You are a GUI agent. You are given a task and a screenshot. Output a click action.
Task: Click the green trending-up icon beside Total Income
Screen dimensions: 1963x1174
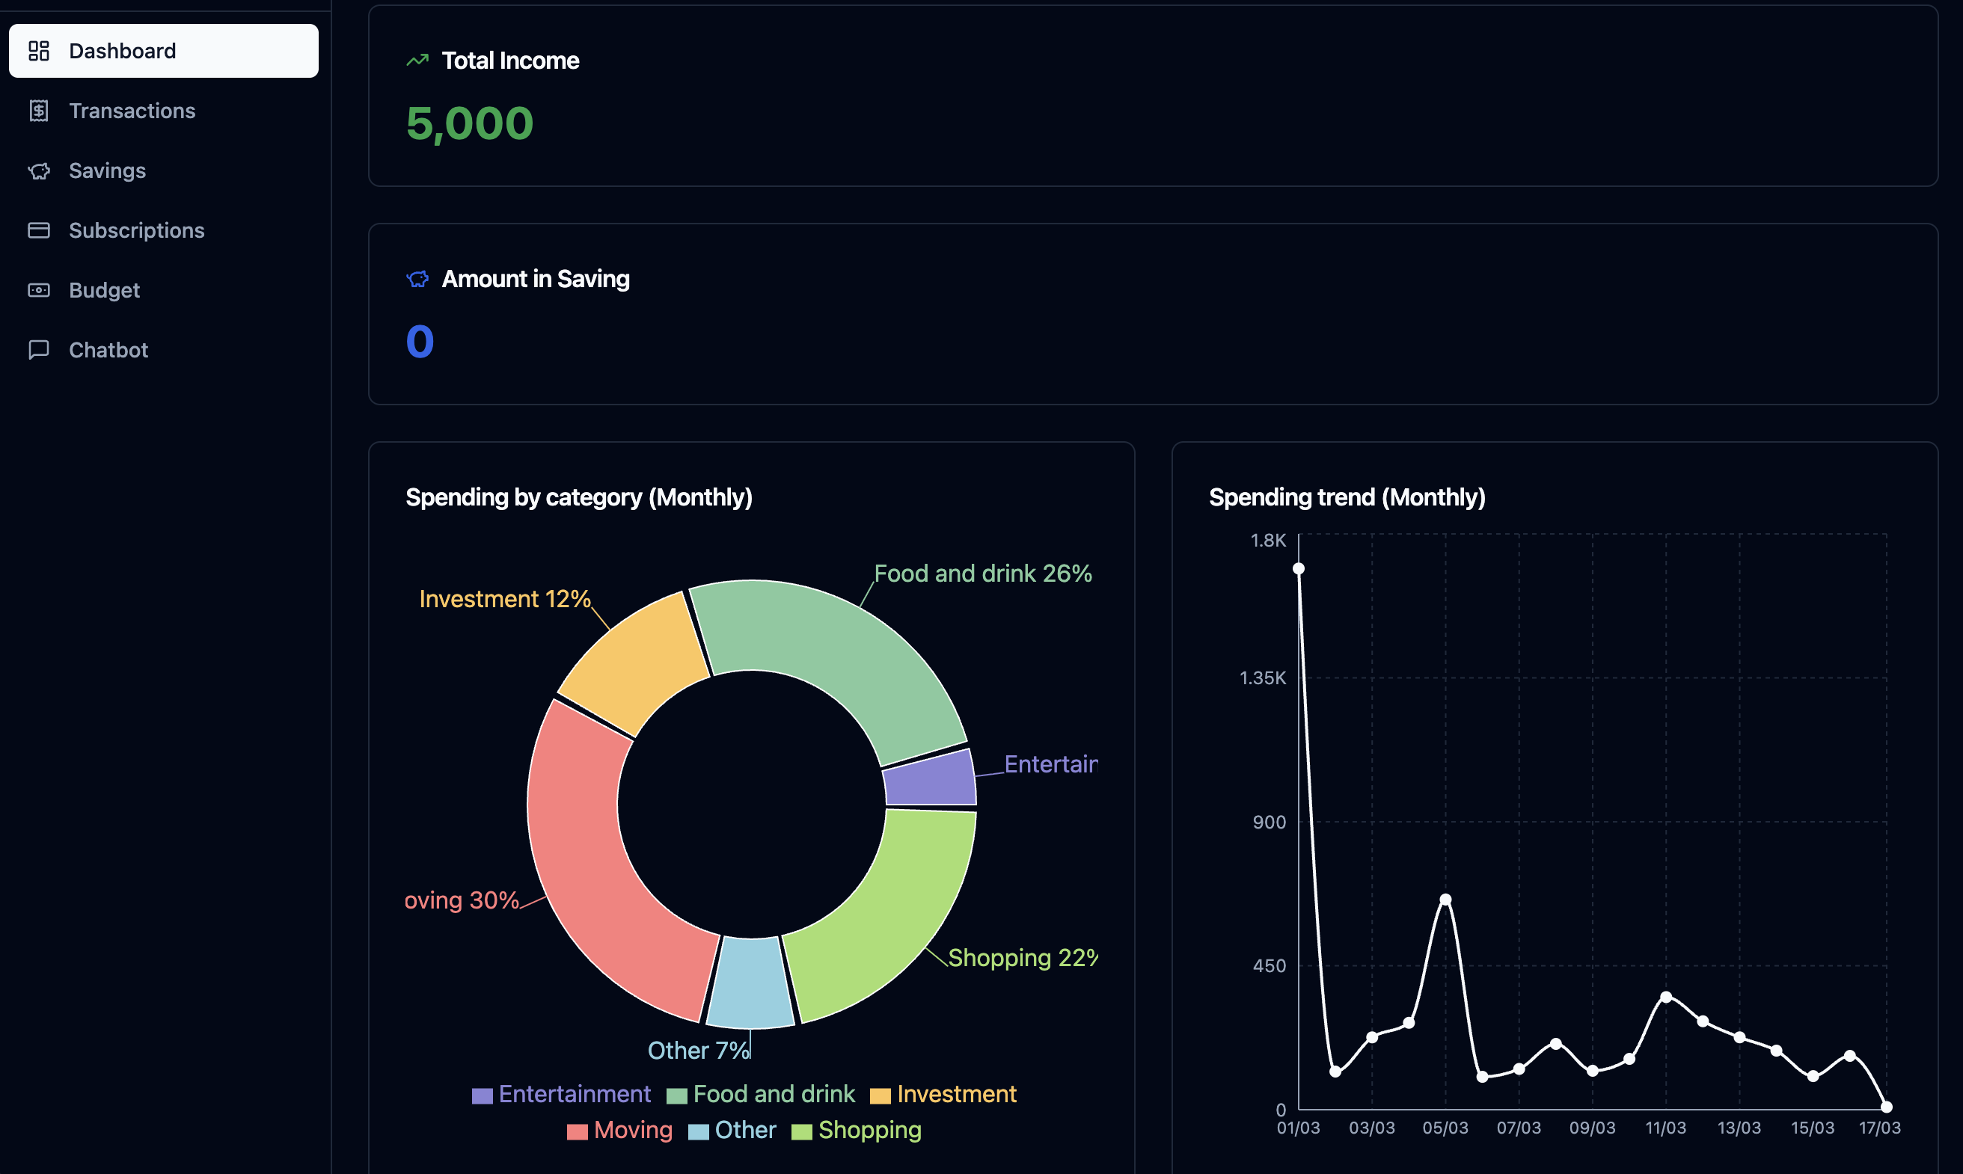417,60
